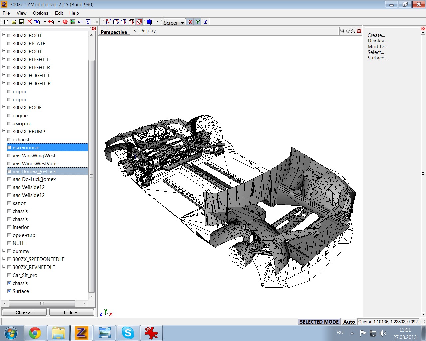Expand the 300ZX_REVNEEDLE tree node
Viewport: 426px width, 341px height.
[x=4, y=266]
